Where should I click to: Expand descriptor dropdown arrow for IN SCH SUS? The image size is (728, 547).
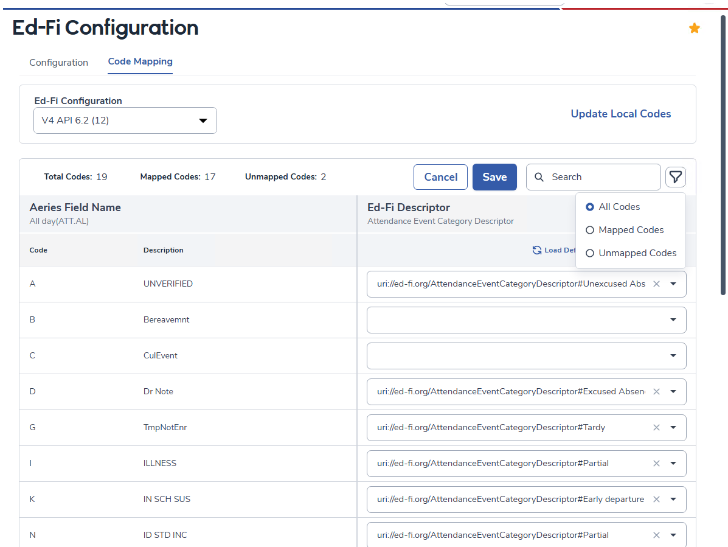click(673, 499)
